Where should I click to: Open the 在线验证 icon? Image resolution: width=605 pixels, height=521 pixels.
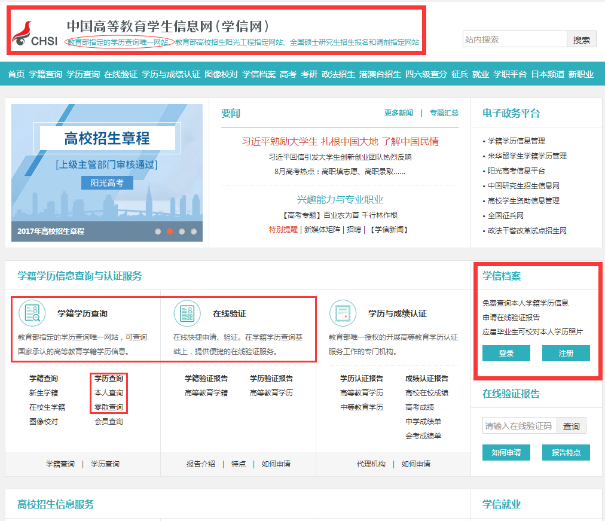(x=187, y=313)
